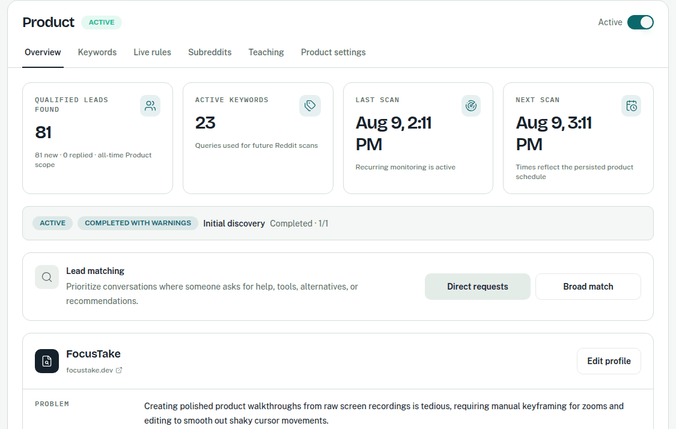The image size is (676, 429).
Task: Click the Edit profile button
Action: coord(609,361)
